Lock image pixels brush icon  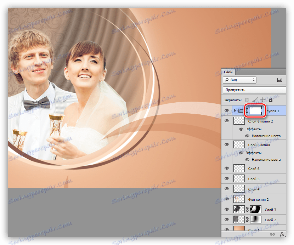255,100
